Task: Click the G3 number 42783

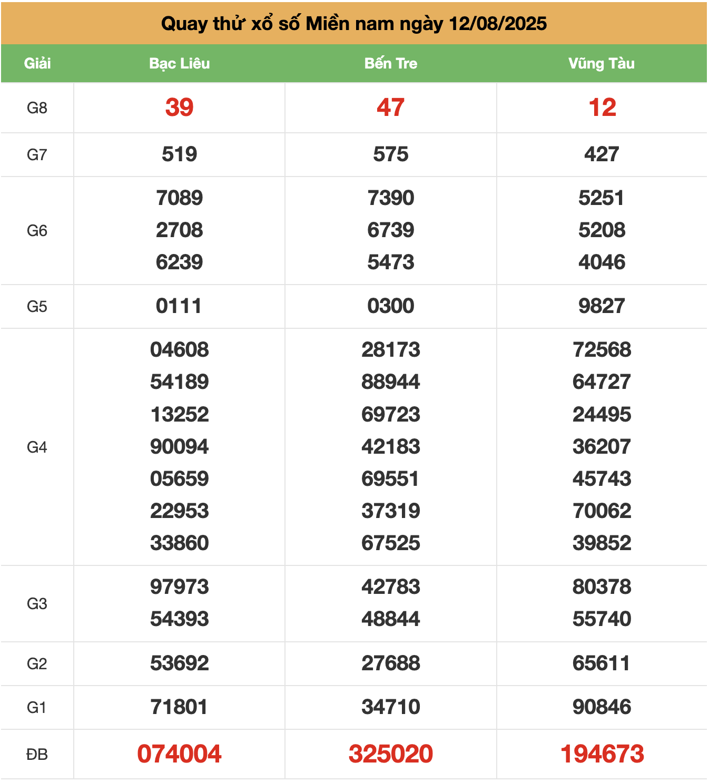Action: [x=391, y=587]
